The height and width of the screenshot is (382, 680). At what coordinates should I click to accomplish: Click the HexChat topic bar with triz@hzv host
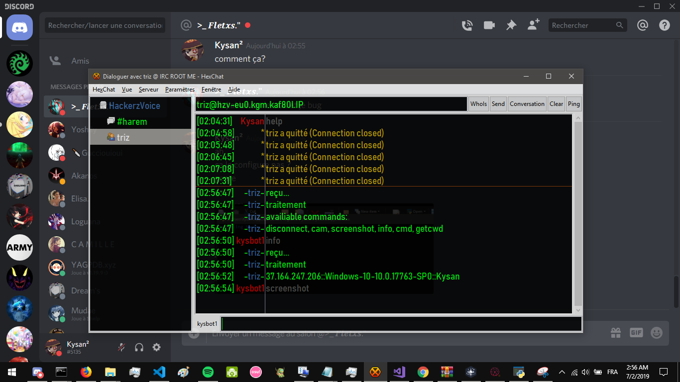pos(331,104)
